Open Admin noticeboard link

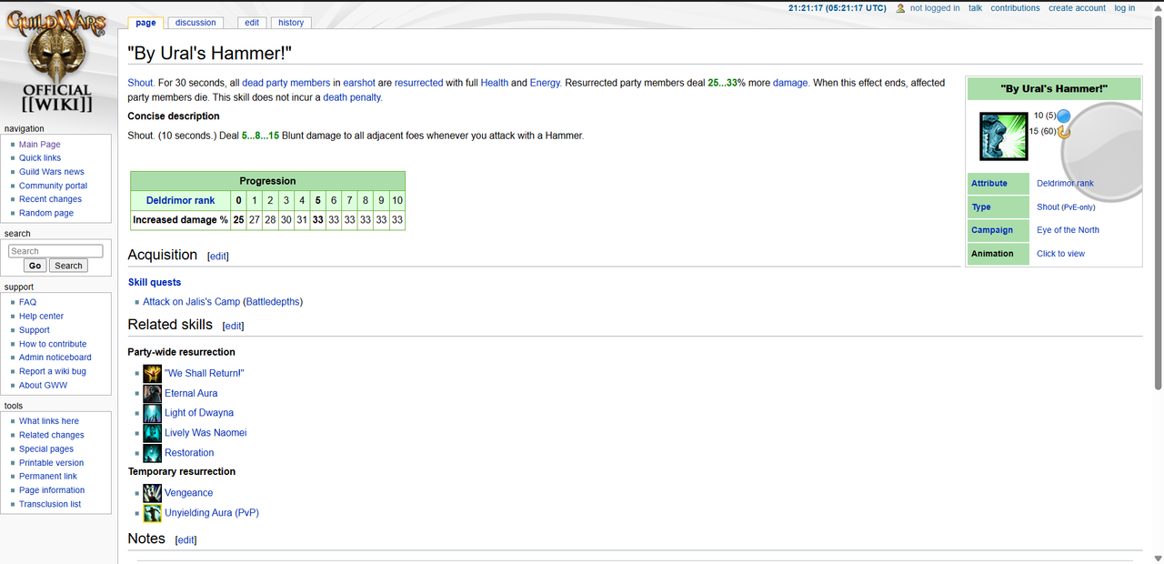point(55,358)
